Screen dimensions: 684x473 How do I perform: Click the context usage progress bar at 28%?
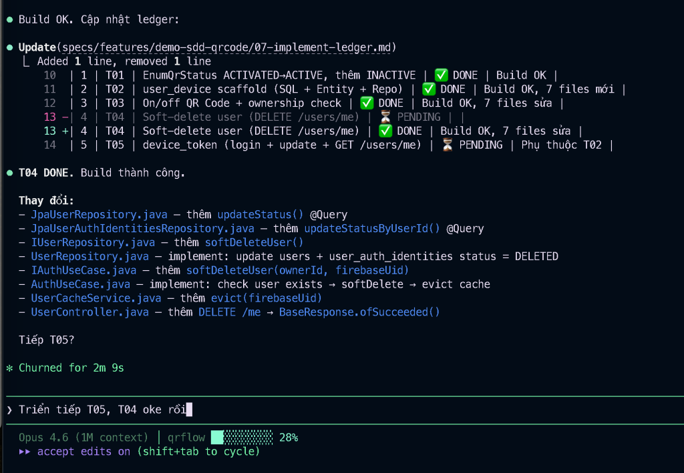242,438
